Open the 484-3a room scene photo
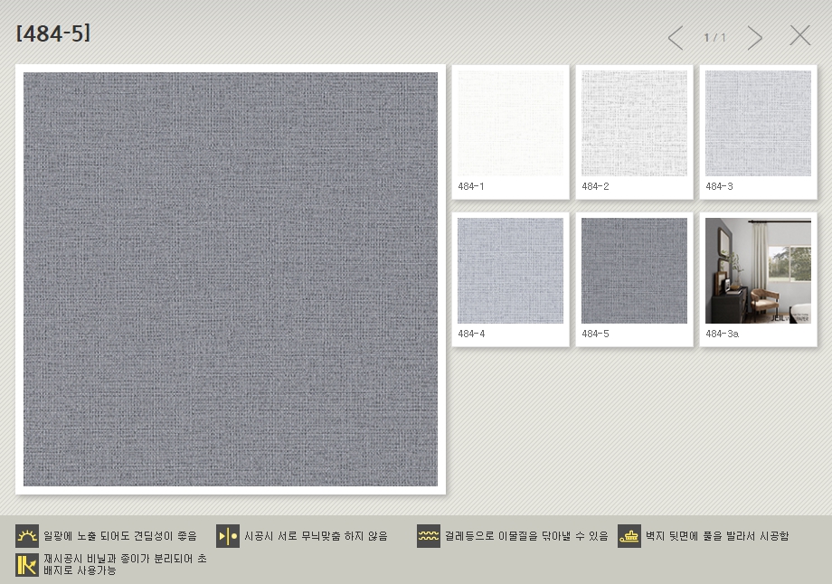Screen dimensions: 832x584 [x=758, y=270]
